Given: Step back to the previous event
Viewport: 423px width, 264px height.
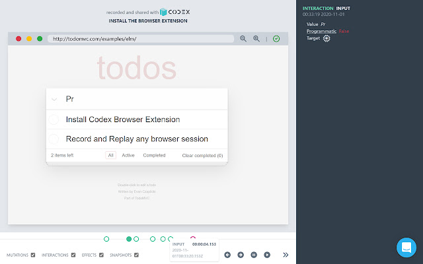Looking at the screenshot, I should [x=227, y=255].
